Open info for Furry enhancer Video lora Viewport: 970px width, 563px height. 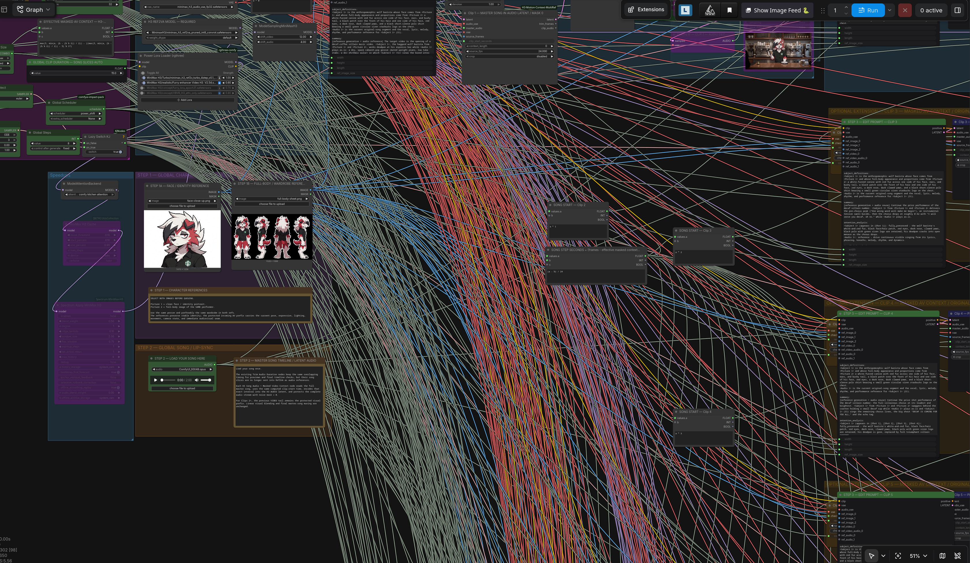click(x=219, y=83)
